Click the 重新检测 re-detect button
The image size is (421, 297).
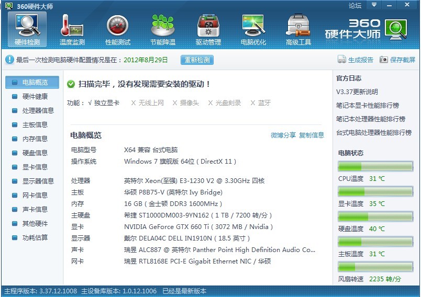(197, 60)
